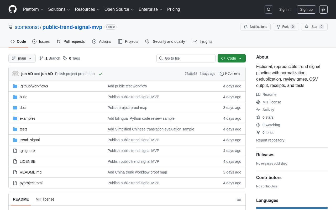Expand the Solutions menu

pos(59,9)
